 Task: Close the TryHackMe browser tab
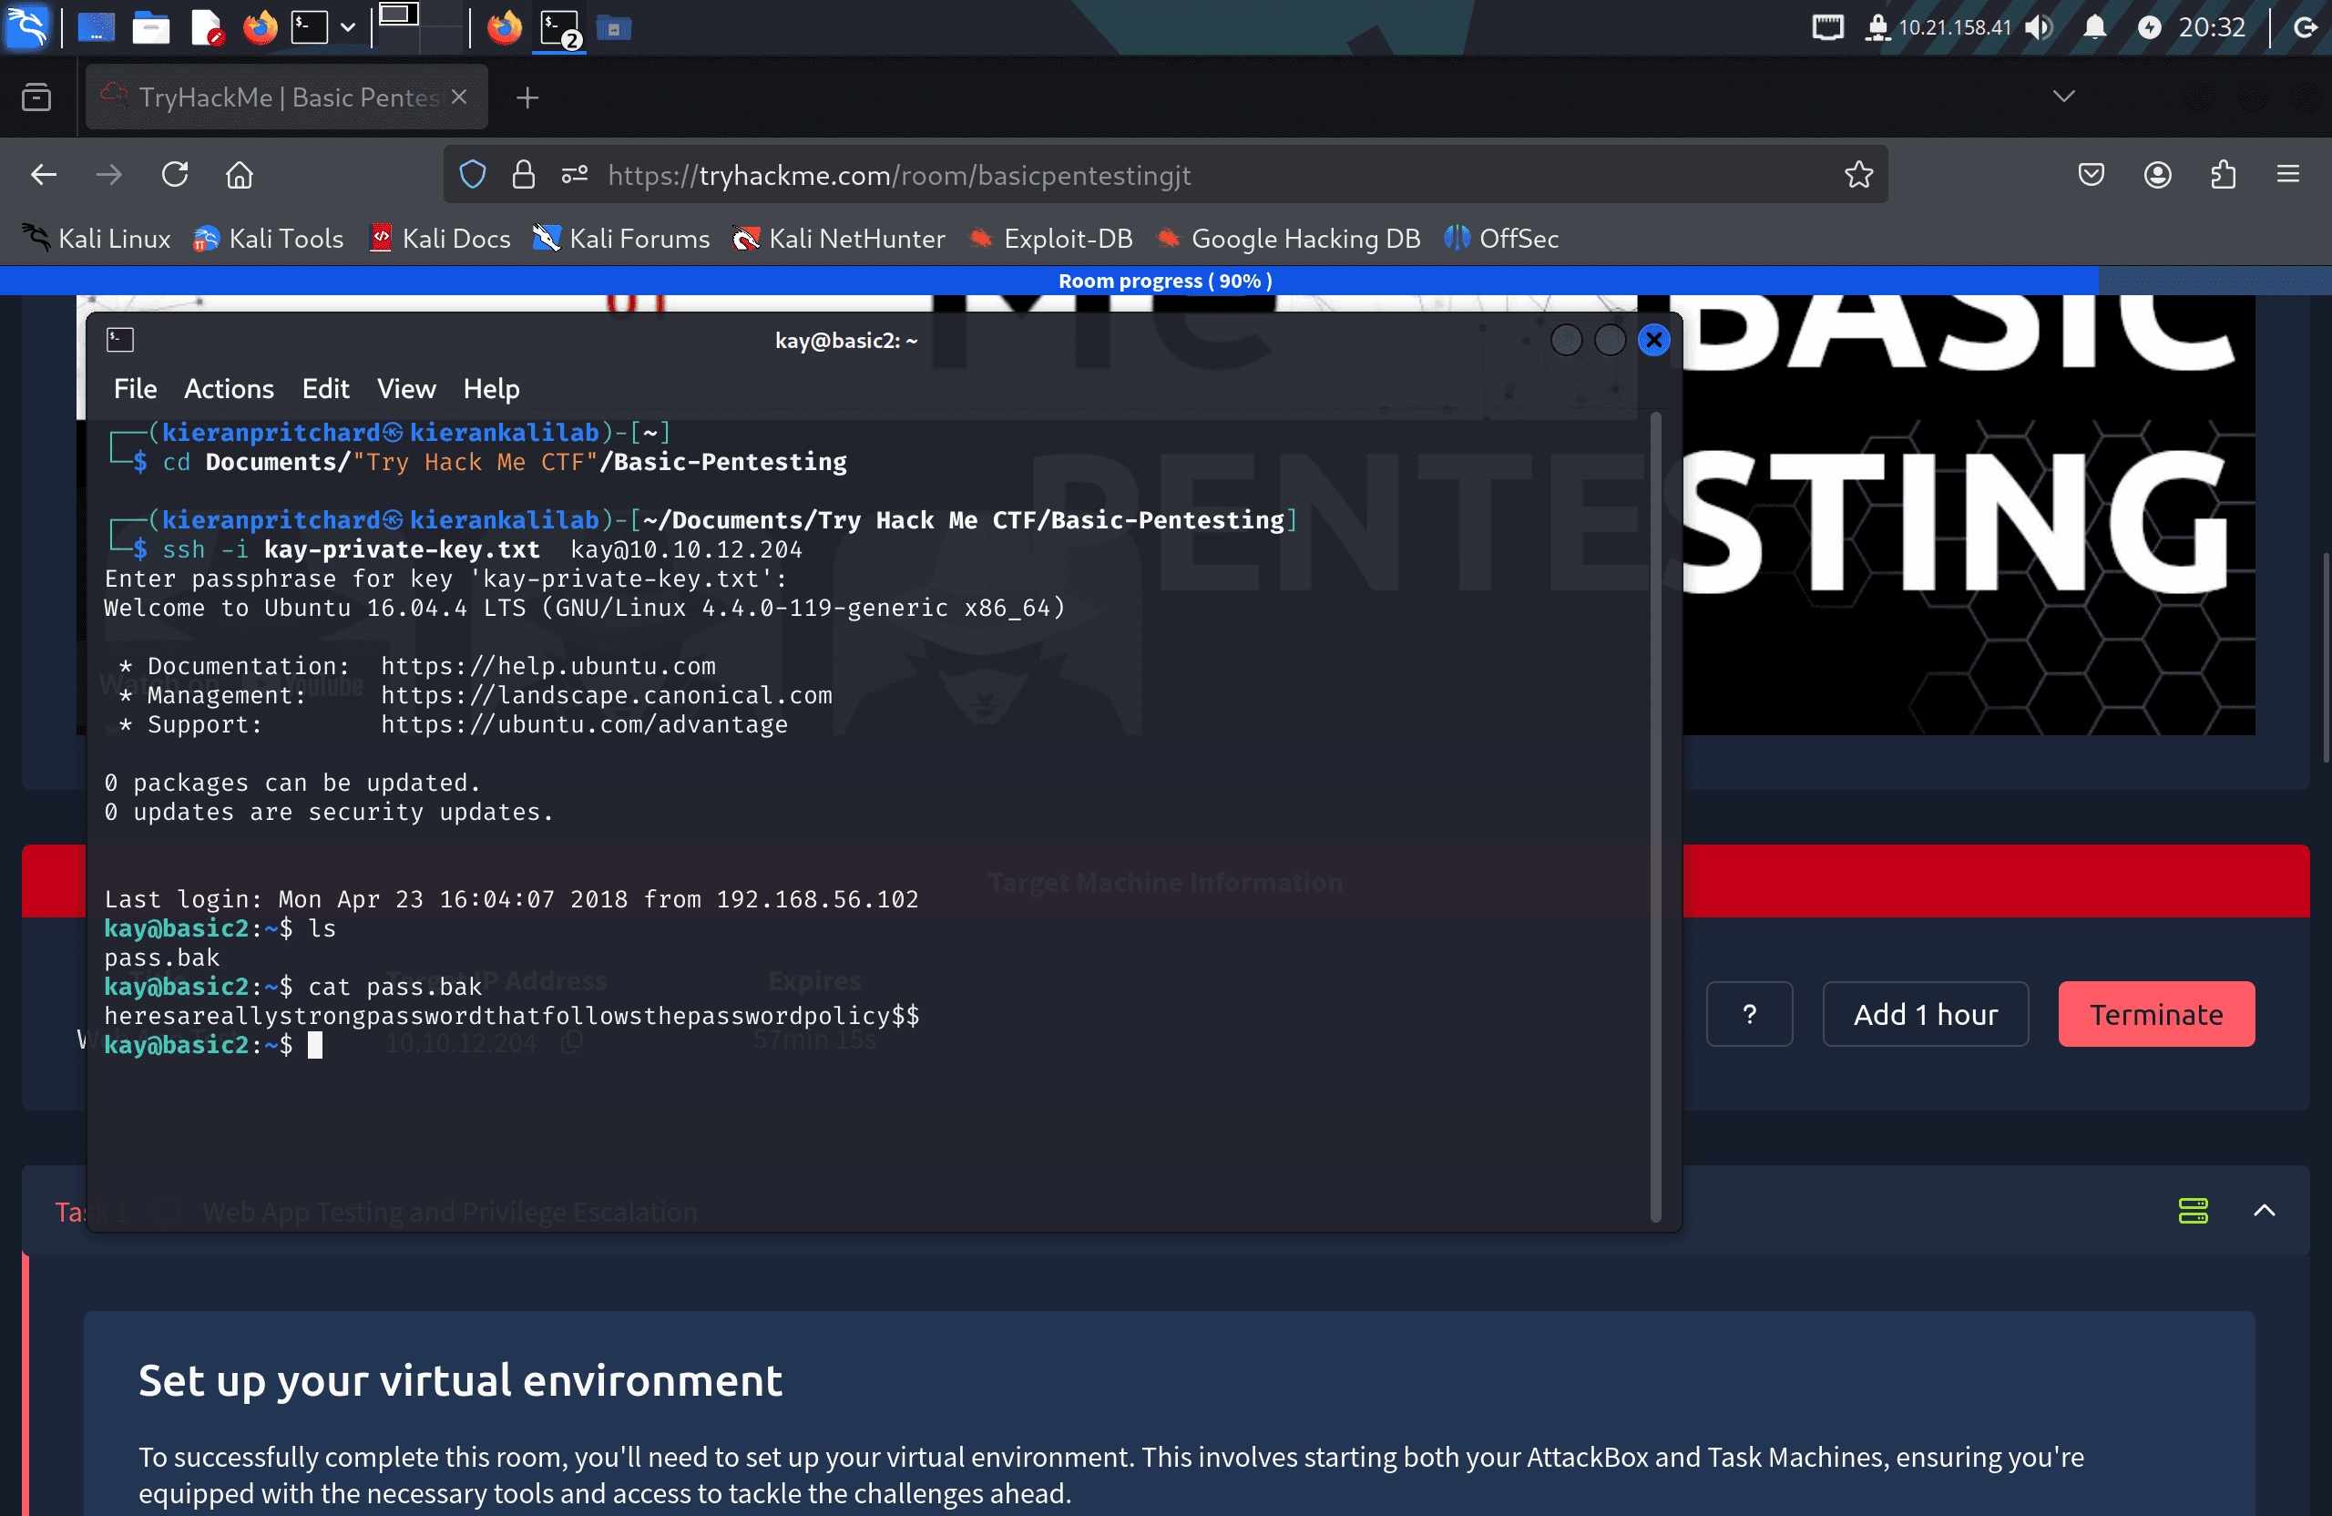458,96
